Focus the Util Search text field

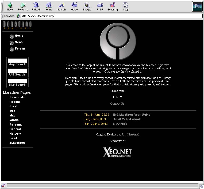[x=18, y=71]
